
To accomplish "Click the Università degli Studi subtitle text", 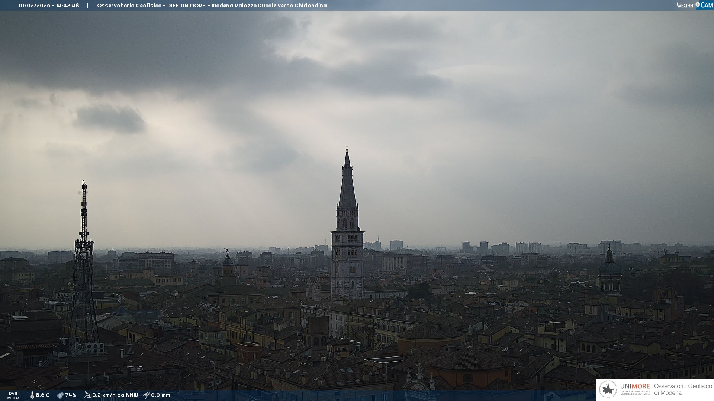I will tap(635, 392).
